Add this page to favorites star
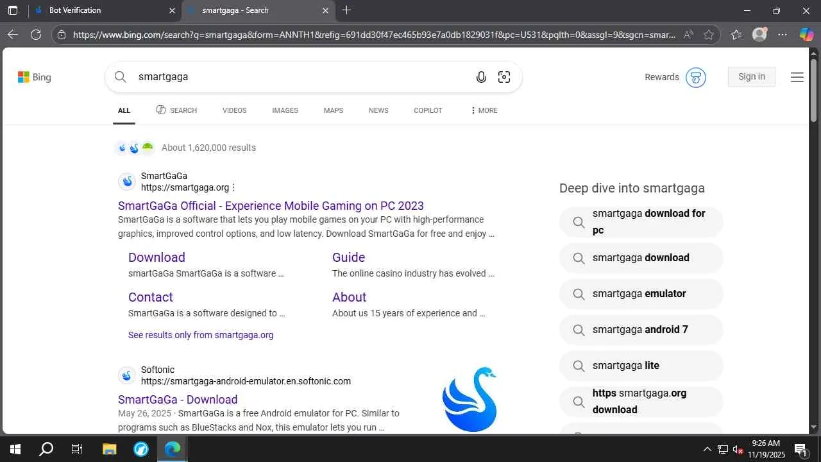821x462 pixels. point(709,35)
